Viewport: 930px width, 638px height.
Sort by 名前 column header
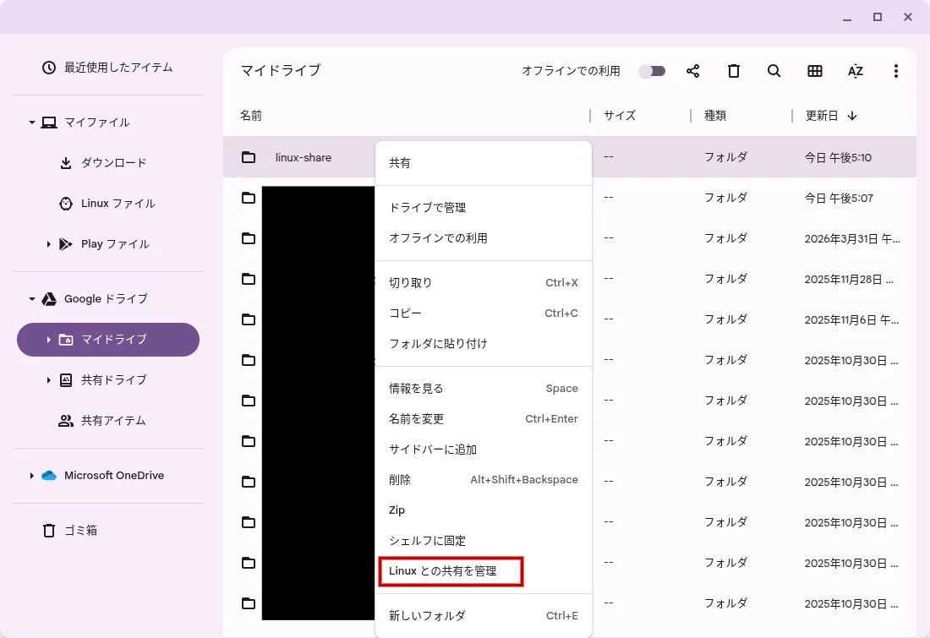coord(251,116)
